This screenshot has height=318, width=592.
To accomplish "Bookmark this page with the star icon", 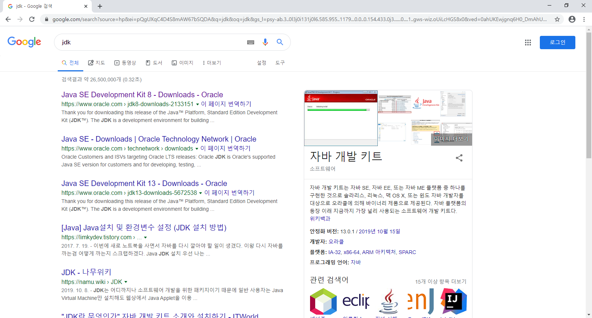I will tap(557, 19).
